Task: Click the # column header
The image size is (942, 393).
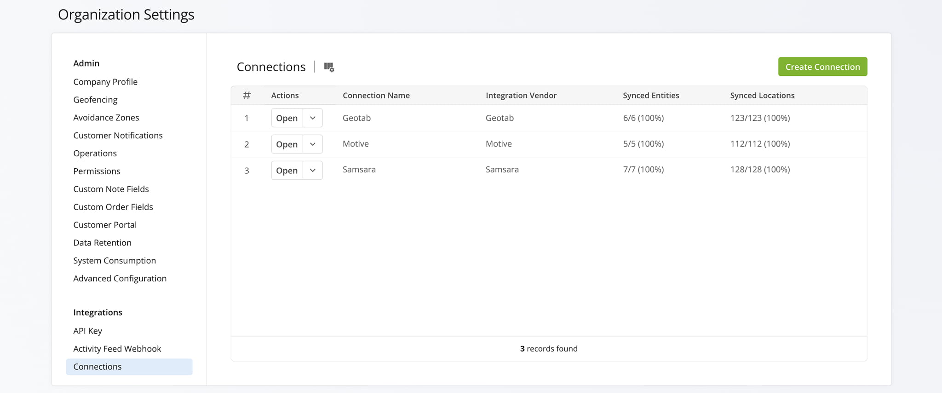Action: 247,96
